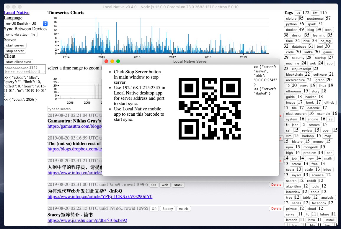The height and width of the screenshot is (229, 341).
Task: Toggle the "blockchain" tag filter
Action: (294, 74)
